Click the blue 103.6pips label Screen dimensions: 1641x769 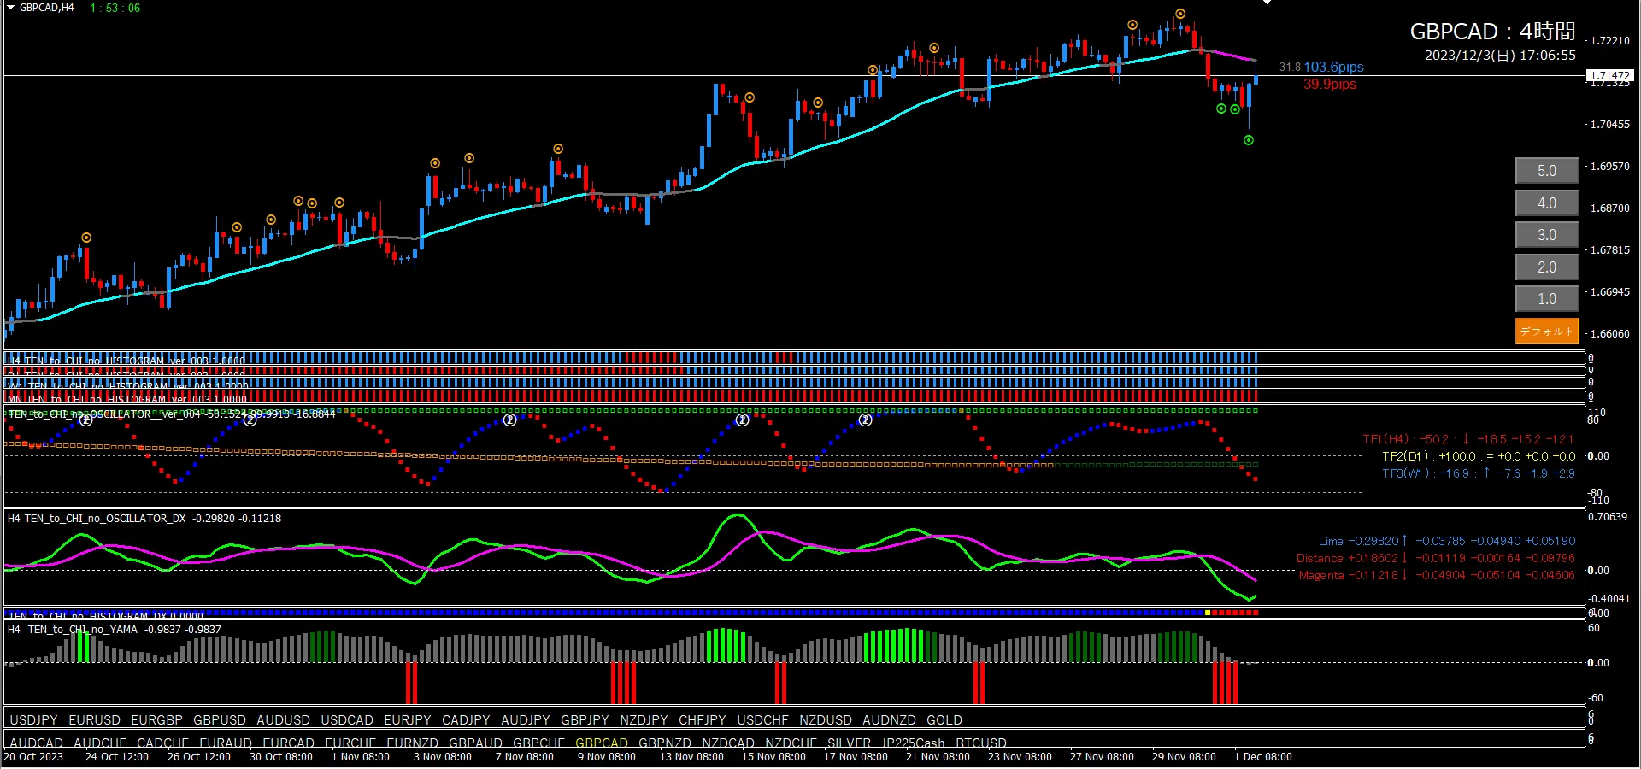1333,68
